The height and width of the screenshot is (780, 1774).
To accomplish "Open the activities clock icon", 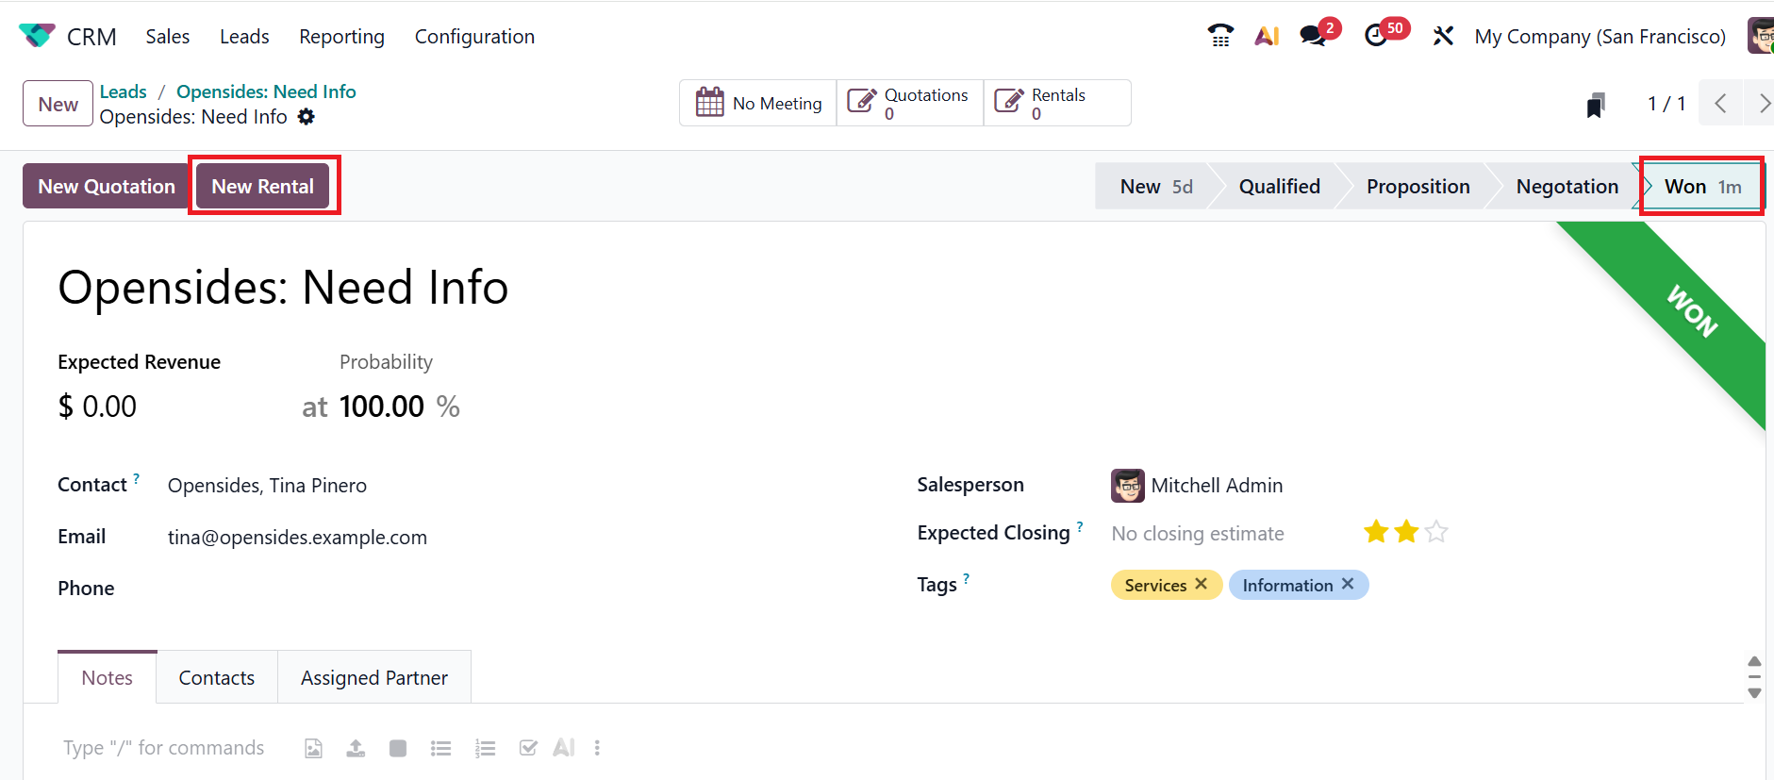I will (1376, 36).
